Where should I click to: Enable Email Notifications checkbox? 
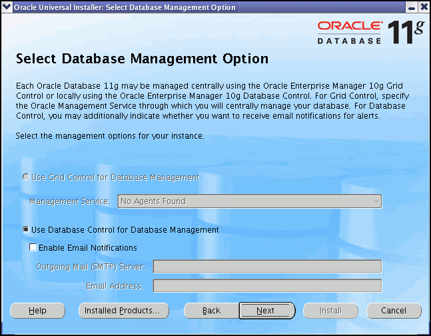(33, 248)
